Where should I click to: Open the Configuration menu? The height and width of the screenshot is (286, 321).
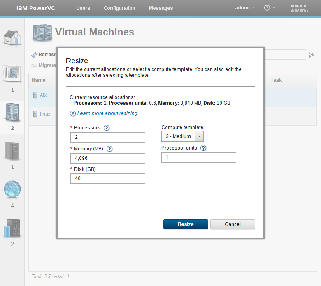[x=119, y=8]
